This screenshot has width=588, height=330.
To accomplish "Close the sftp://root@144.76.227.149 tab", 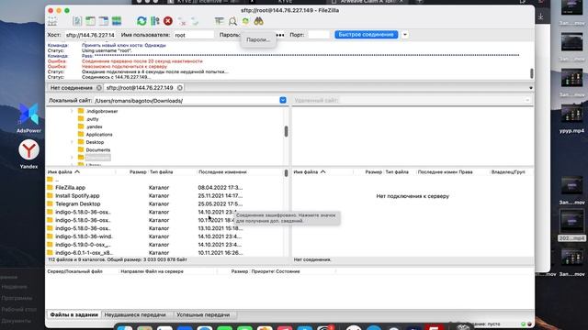I will click(180, 88).
